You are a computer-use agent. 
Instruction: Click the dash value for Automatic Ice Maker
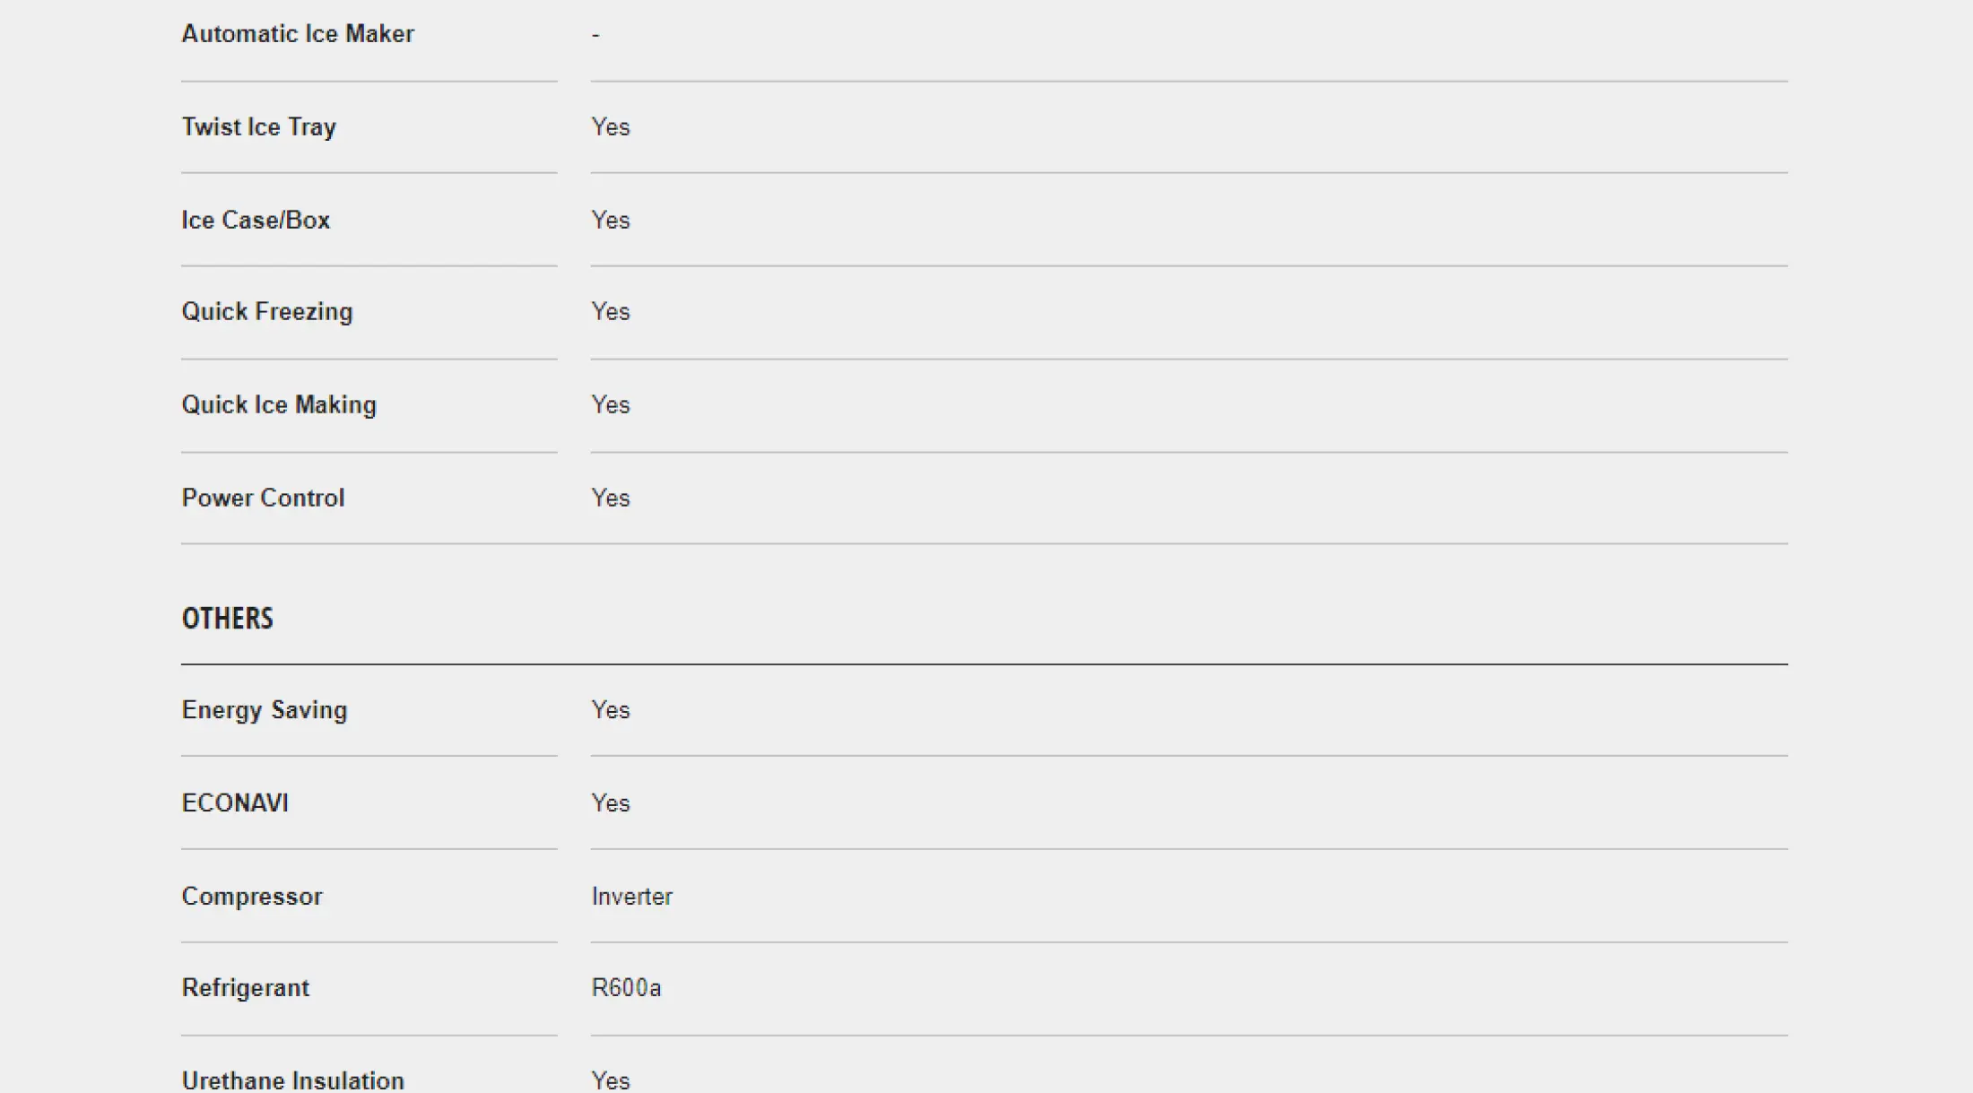coord(595,35)
